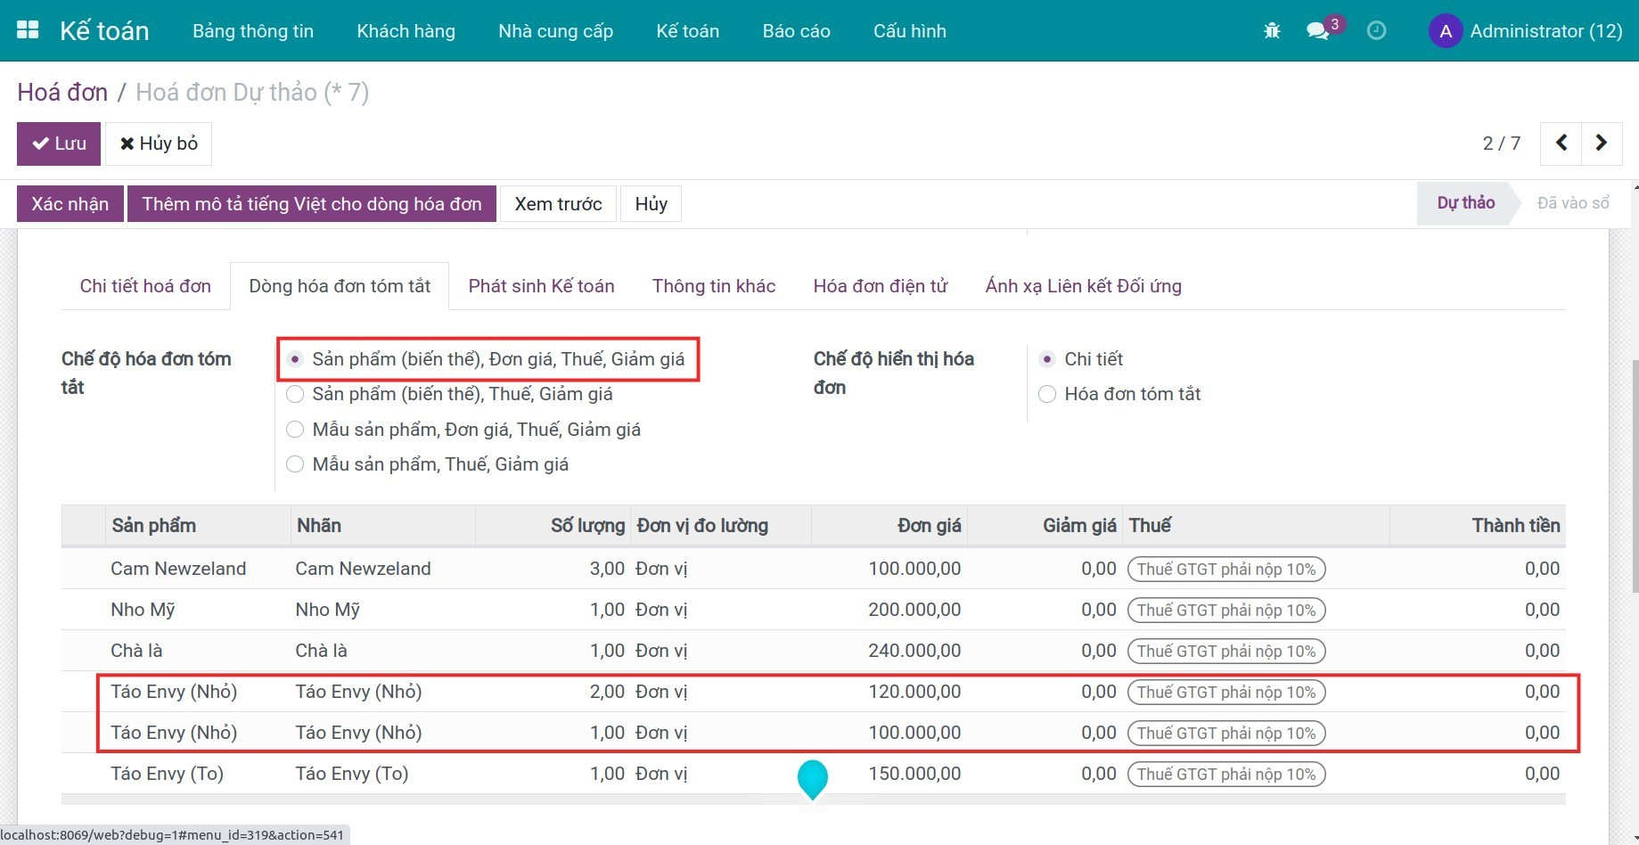1639x845 pixels.
Task: Click the Administrator avatar icon
Action: [1445, 31]
